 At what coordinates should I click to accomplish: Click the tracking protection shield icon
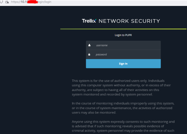click(2, 2)
